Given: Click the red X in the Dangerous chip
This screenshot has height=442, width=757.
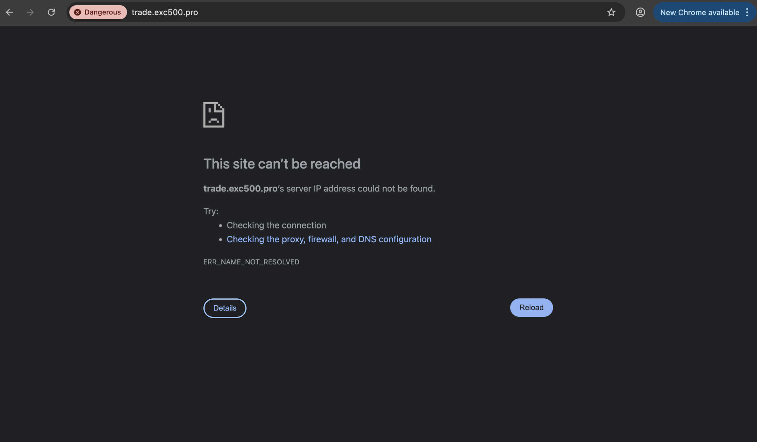Looking at the screenshot, I should coord(77,12).
